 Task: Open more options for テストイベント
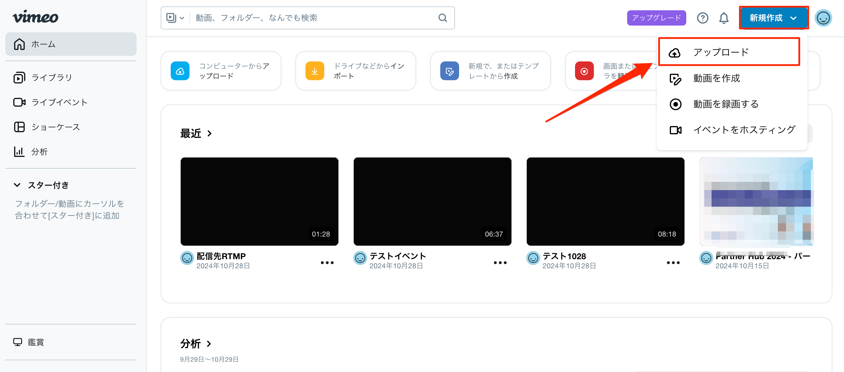click(500, 263)
